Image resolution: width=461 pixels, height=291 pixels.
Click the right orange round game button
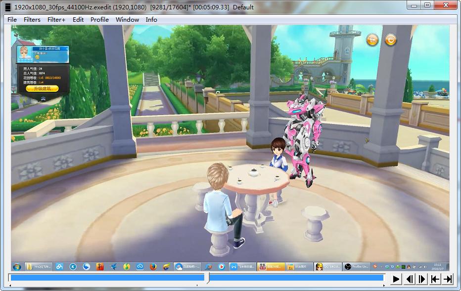pyautogui.click(x=391, y=40)
